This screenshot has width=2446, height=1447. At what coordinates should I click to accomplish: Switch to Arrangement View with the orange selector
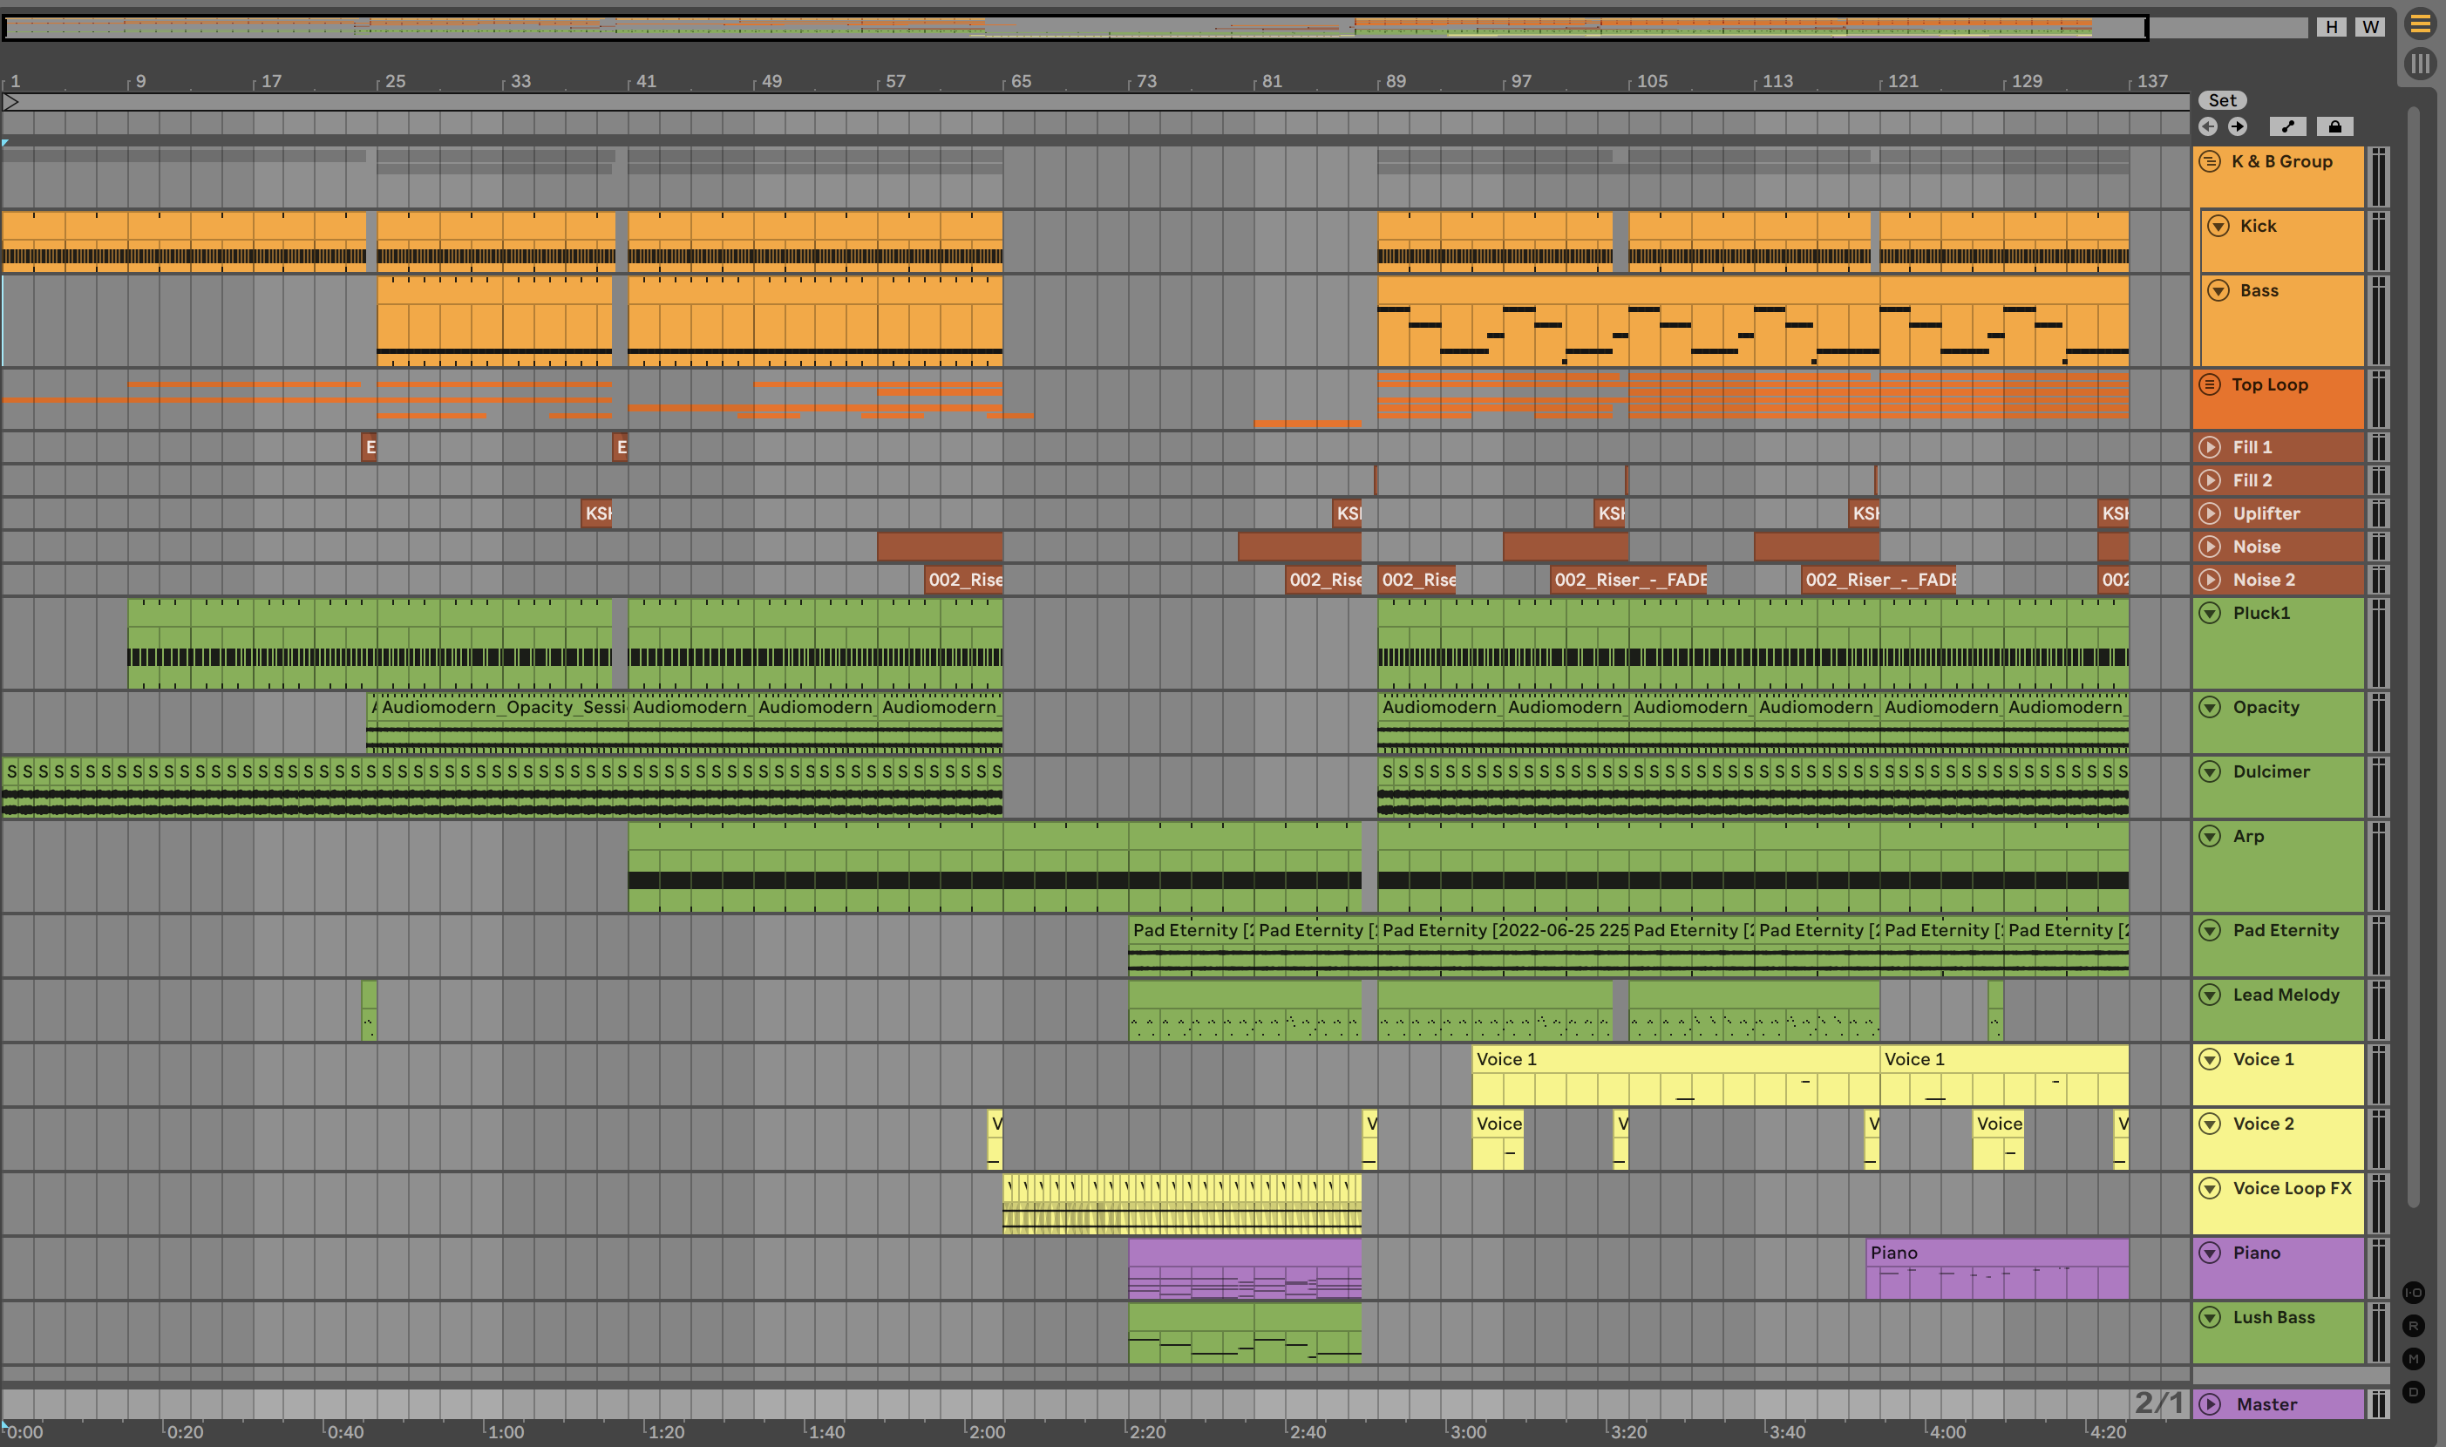click(x=2420, y=24)
